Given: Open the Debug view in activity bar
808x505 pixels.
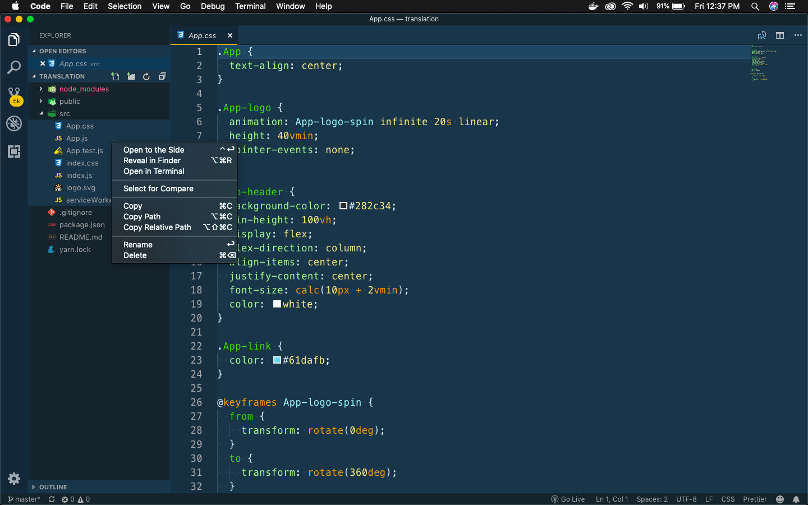Looking at the screenshot, I should 14,123.
